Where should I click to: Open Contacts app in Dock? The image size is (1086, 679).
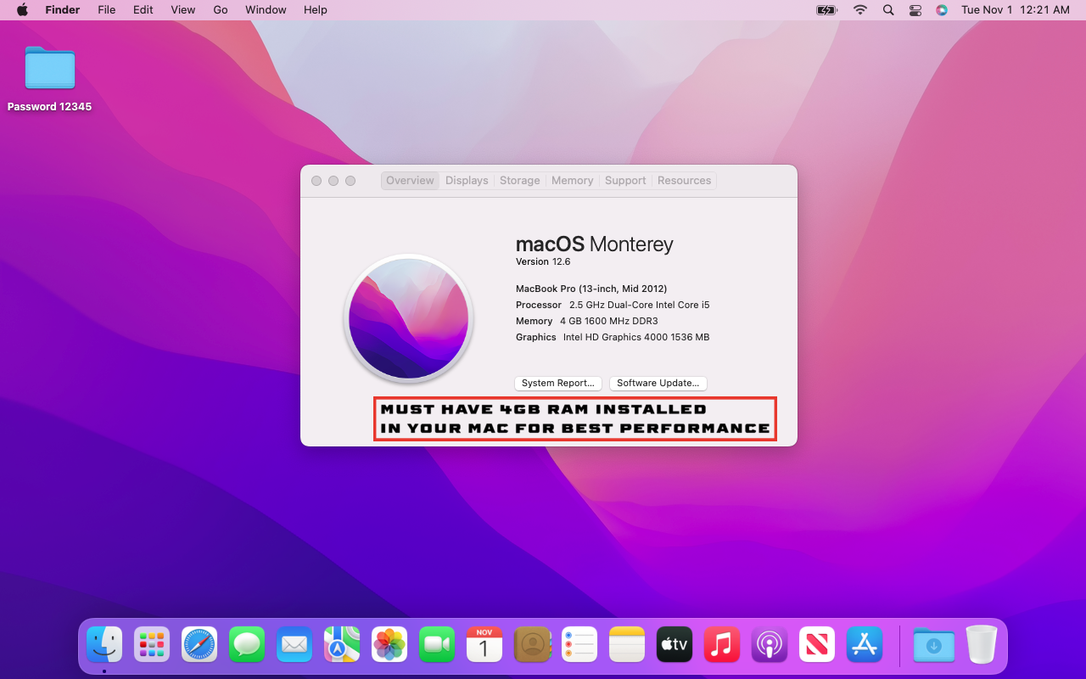tap(532, 645)
